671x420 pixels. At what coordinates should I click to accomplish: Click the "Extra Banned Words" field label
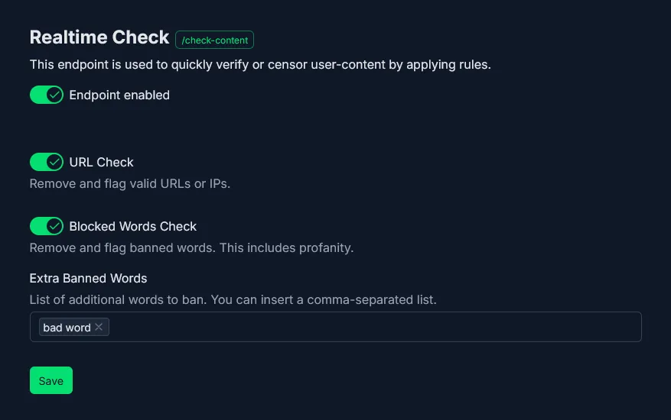click(88, 278)
